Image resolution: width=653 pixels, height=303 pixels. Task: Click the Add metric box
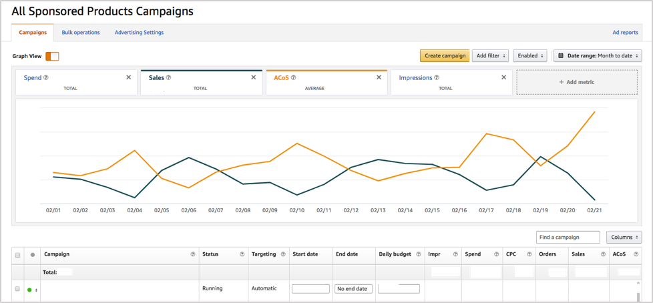coord(577,82)
